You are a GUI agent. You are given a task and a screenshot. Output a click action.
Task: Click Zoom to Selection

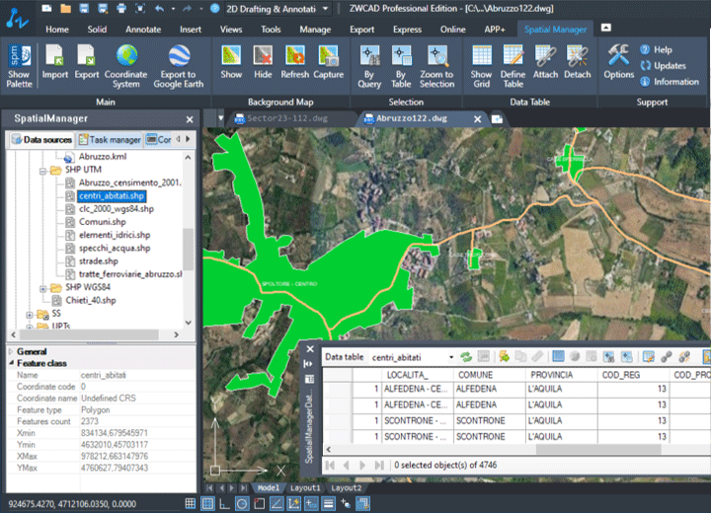point(436,66)
